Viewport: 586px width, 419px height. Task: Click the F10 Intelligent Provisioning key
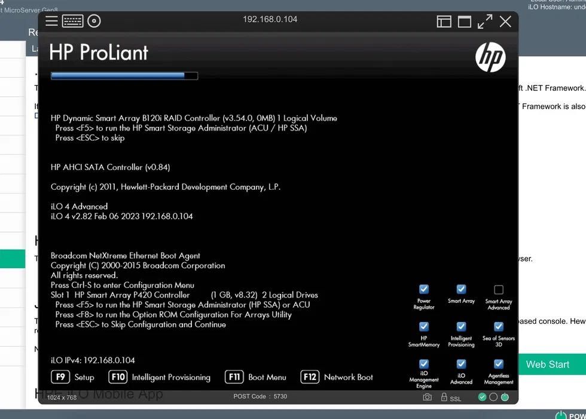tap(118, 377)
